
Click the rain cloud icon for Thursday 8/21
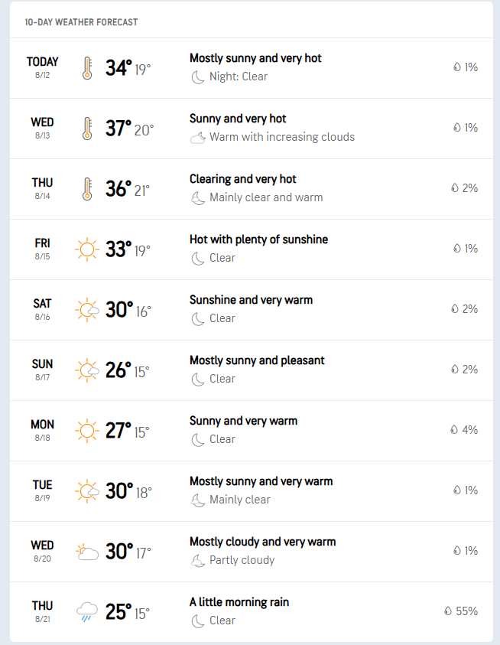coord(87,612)
